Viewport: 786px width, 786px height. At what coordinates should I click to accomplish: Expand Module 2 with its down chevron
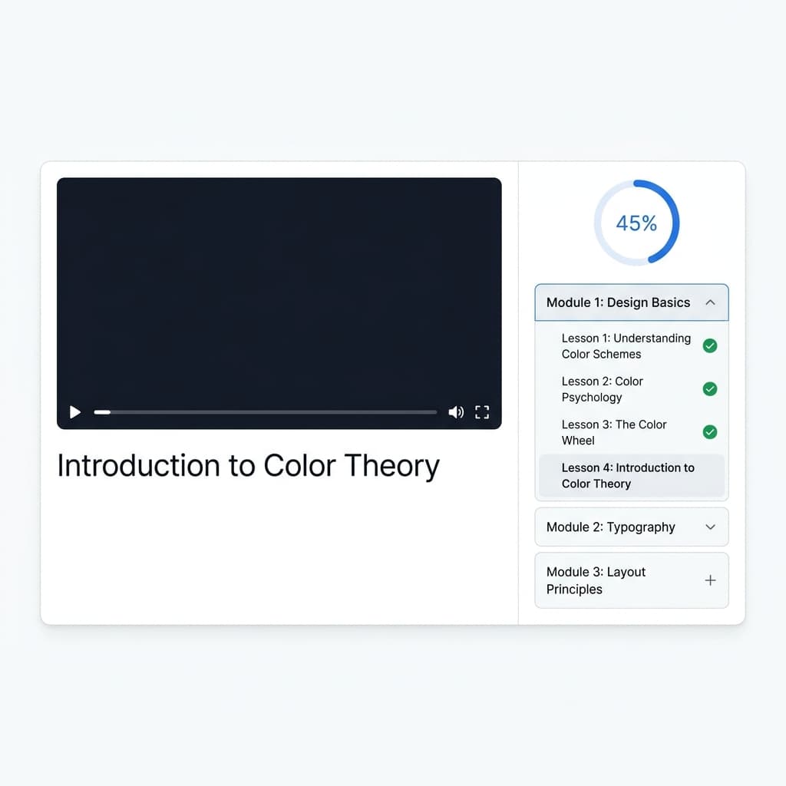[x=710, y=527]
